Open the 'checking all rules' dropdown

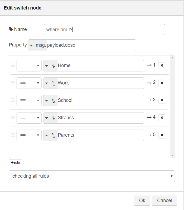click(92, 176)
